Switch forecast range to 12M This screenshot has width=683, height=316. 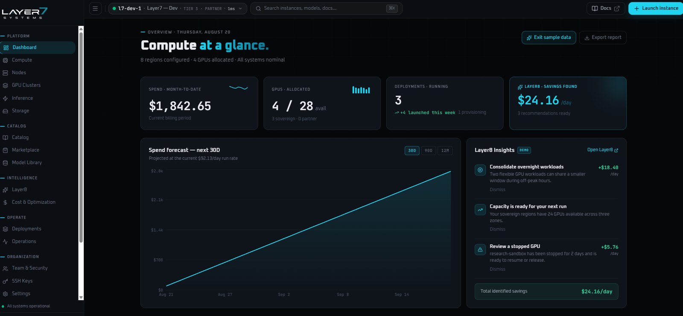[x=445, y=150]
